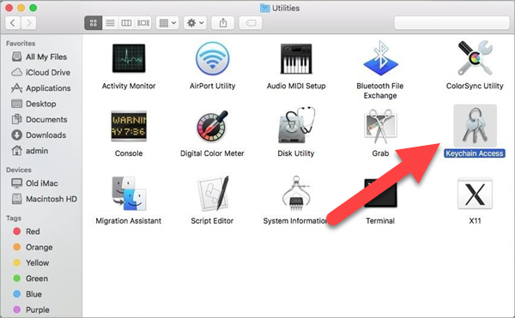The width and height of the screenshot is (515, 318).
Task: Select the Console app icon
Action: 129,126
